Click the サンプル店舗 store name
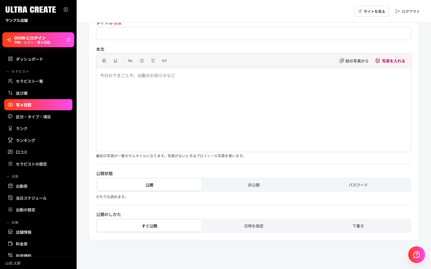 (16, 20)
